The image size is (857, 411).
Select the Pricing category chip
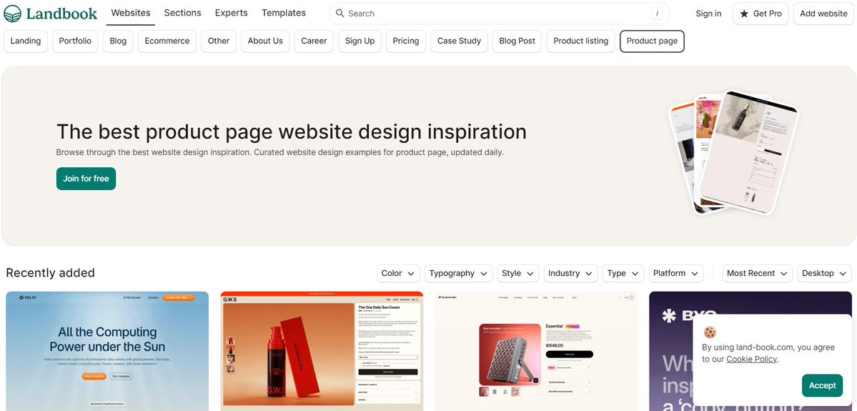(406, 41)
